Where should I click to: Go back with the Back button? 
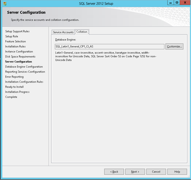114,172
